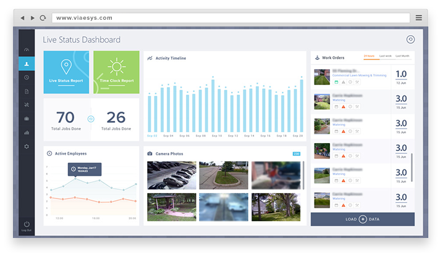Open the speedometer dashboard sidebar icon
Image resolution: width=440 pixels, height=254 pixels.
[x=27, y=49]
